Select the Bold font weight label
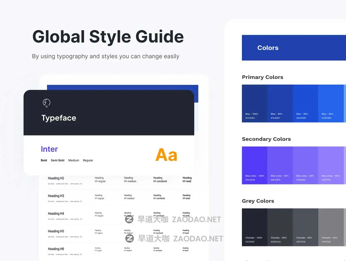 [x=44, y=160]
